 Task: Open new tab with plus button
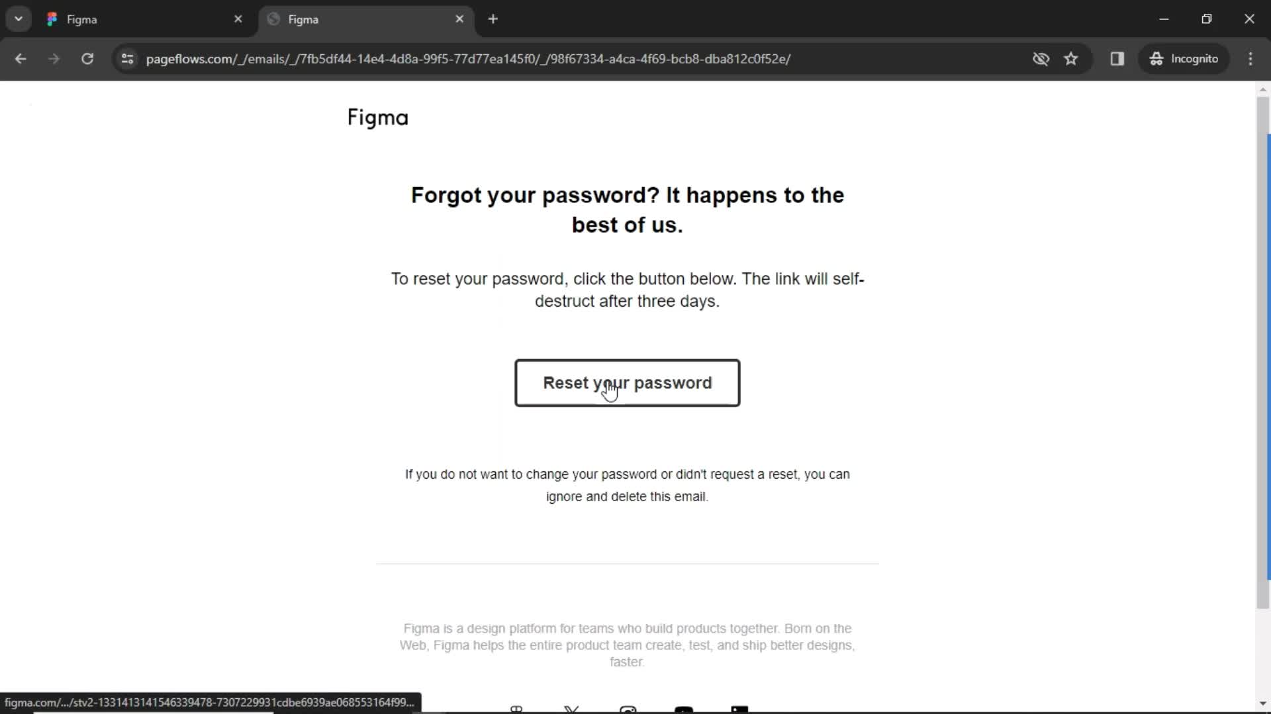493,19
